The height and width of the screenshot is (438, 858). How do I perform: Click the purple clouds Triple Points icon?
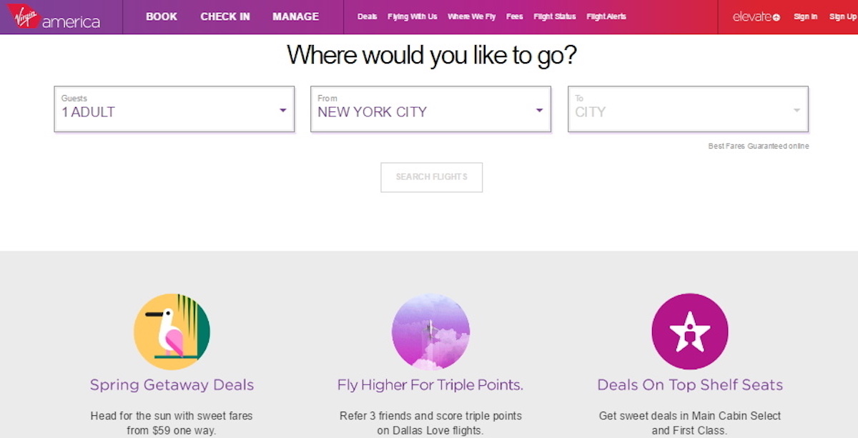pos(430,332)
